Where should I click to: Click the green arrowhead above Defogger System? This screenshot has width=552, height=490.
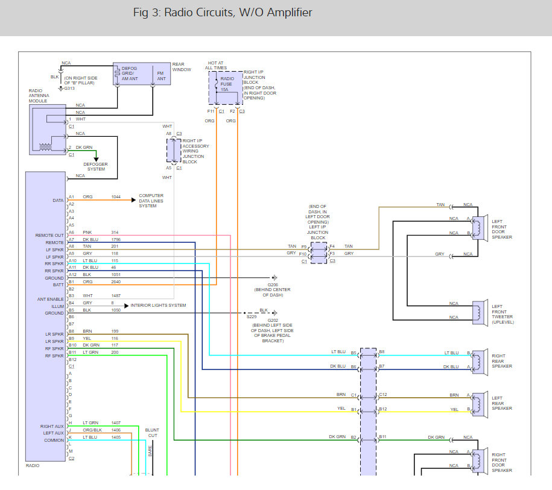96,159
